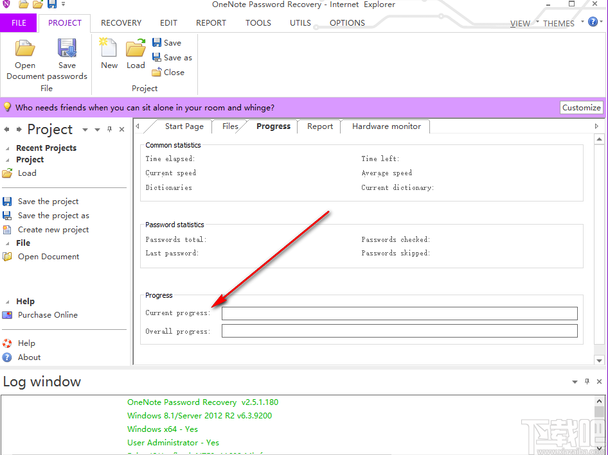Image resolution: width=608 pixels, height=455 pixels.
Task: Open the THEMES dropdown arrow
Action: pyautogui.click(x=582, y=22)
